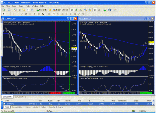
Task: Switch chart to line chart style
Action: pyautogui.click(x=81, y=10)
